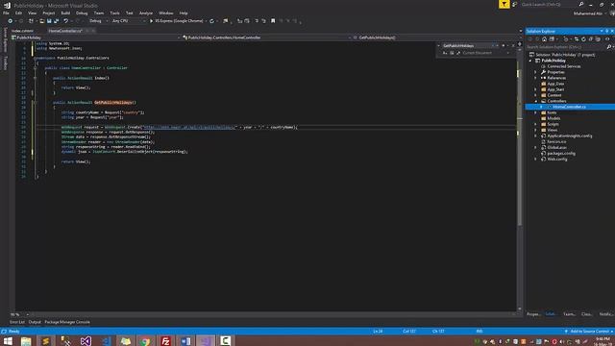The height and width of the screenshot is (346, 615).
Task: Switch to the Index.cshtml editor tab
Action: coord(22,31)
